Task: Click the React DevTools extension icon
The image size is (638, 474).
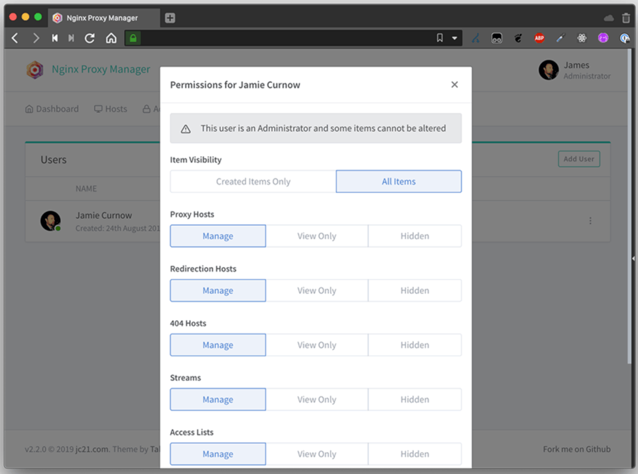Action: coord(582,38)
